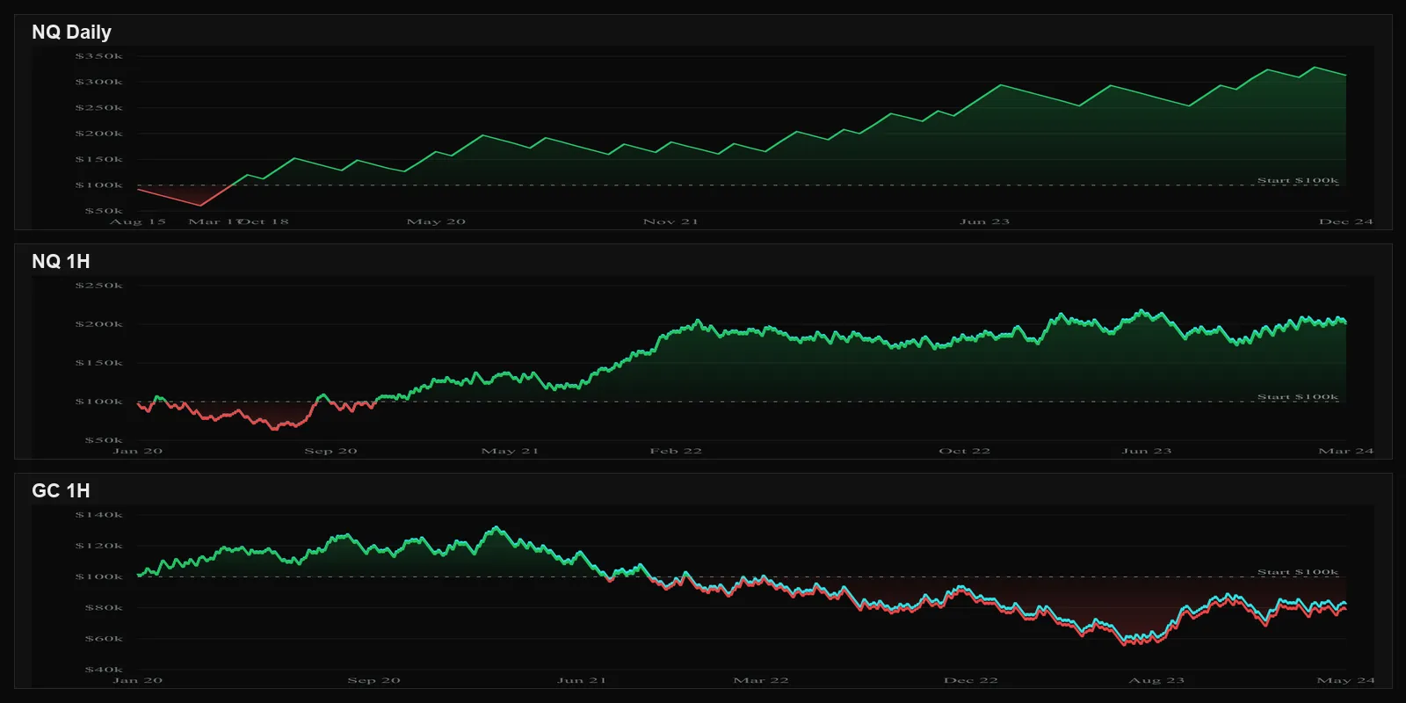Click the NQ Daily chart title
This screenshot has width=1406, height=703.
coord(71,33)
